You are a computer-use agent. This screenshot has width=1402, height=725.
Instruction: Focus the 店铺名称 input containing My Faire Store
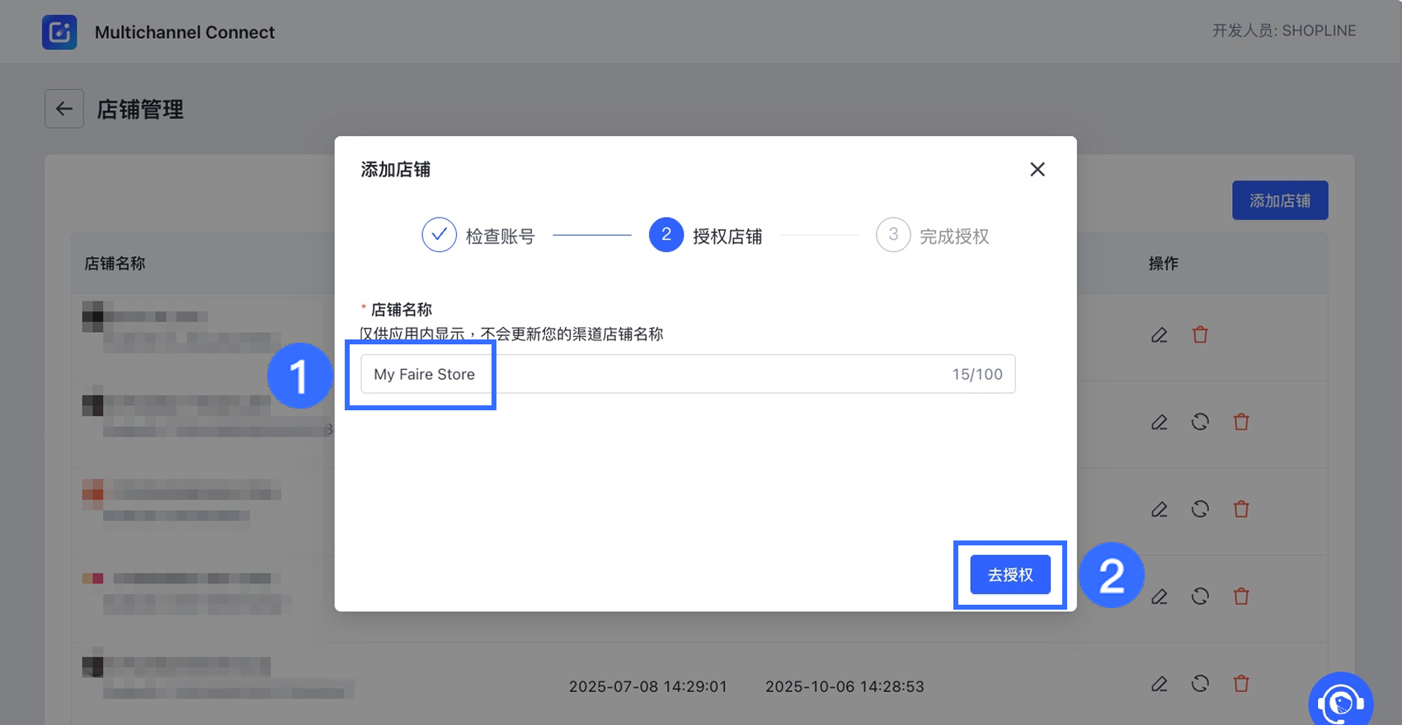(x=688, y=374)
